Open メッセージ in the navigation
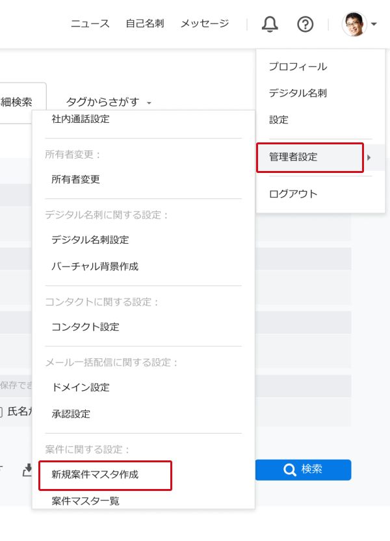 point(204,23)
